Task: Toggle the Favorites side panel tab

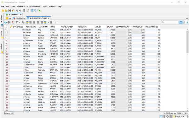Action: coord(2,48)
